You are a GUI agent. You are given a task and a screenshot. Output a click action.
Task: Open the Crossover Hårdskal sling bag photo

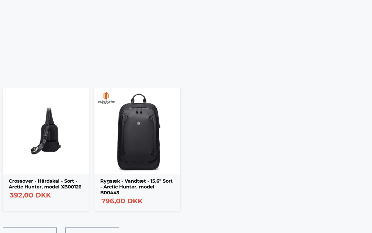pos(46,131)
